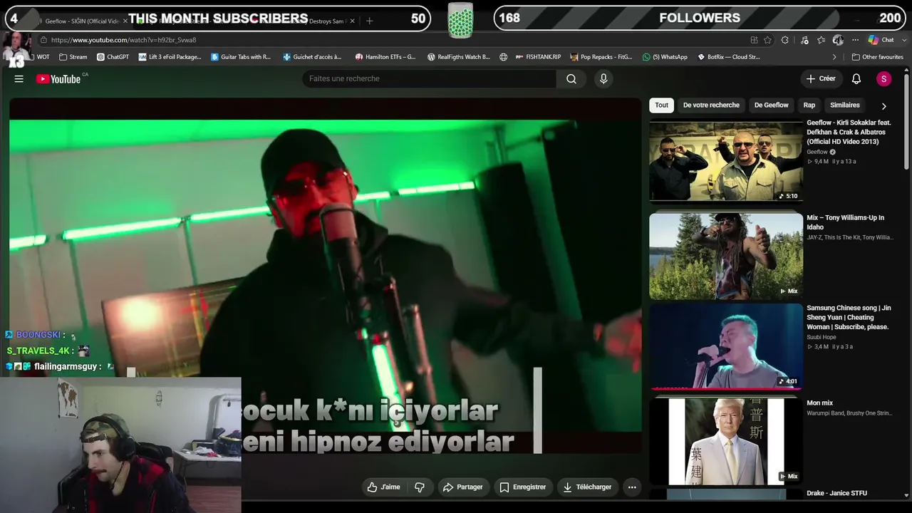Open YouTube notifications bell
The height and width of the screenshot is (513, 912).
coord(856,79)
